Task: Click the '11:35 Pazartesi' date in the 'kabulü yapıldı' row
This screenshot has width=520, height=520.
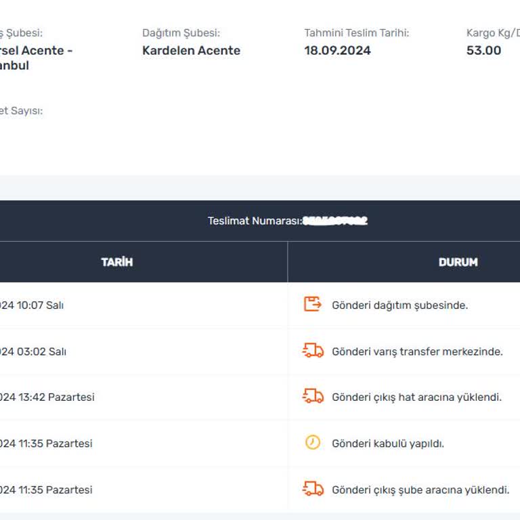Action: pos(46,443)
